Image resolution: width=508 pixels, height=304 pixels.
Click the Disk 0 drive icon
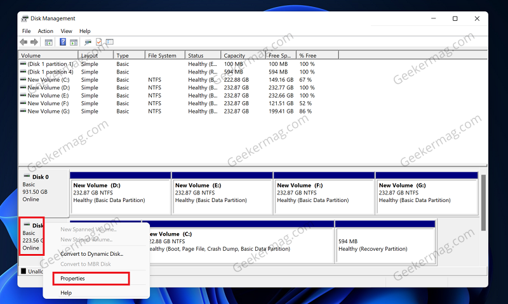(27, 176)
